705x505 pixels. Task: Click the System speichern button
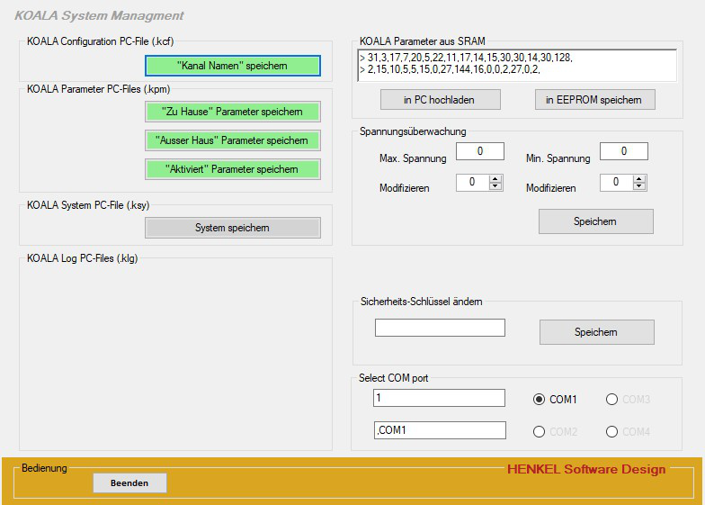[x=232, y=228]
